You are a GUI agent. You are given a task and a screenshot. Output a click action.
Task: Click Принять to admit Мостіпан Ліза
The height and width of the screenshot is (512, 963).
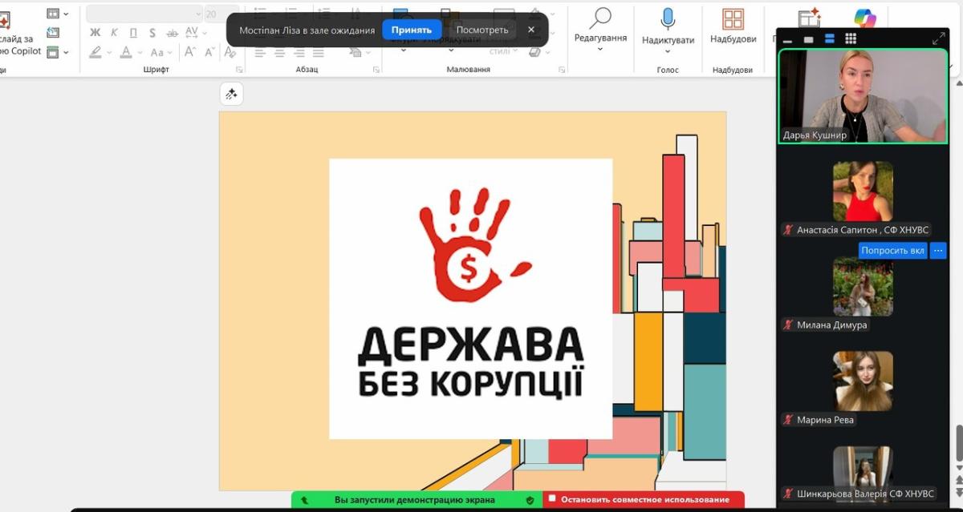411,30
